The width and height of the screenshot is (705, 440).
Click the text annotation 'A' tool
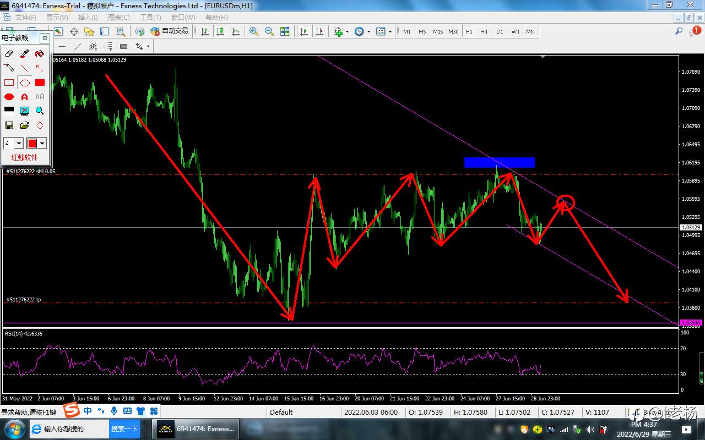pos(24,97)
